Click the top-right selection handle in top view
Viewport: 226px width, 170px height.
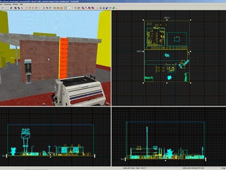[x=191, y=20]
